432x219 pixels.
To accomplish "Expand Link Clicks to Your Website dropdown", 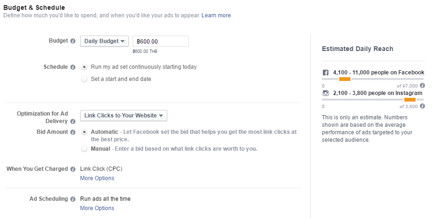I will click(124, 116).
